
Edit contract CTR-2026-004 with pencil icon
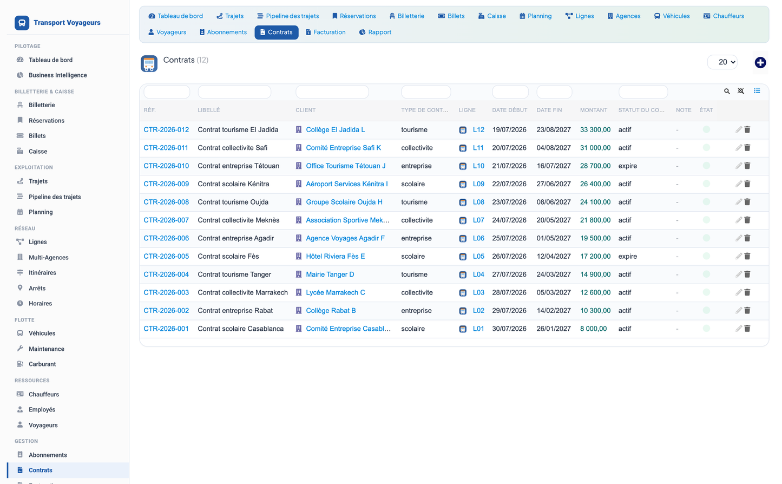click(739, 274)
